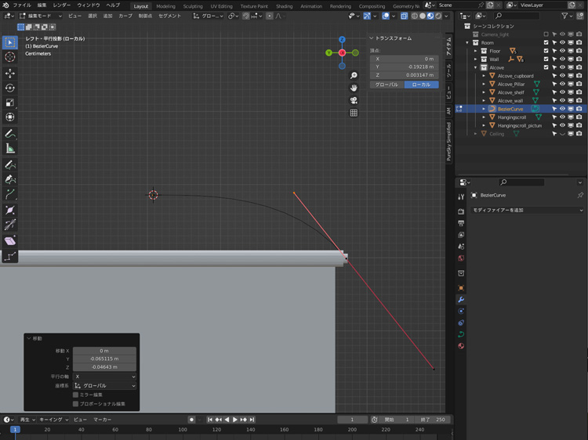The width and height of the screenshot is (588, 440).
Task: Collapse the Alcove collection in outliner
Action: click(475, 67)
